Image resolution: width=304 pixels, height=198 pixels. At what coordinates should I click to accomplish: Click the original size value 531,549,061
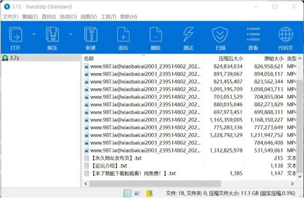pos(269,150)
